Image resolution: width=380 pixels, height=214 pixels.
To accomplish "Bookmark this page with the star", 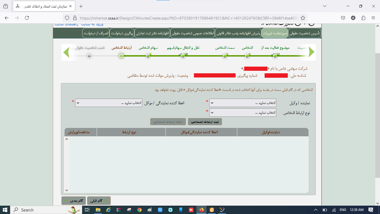I will coord(303,18).
